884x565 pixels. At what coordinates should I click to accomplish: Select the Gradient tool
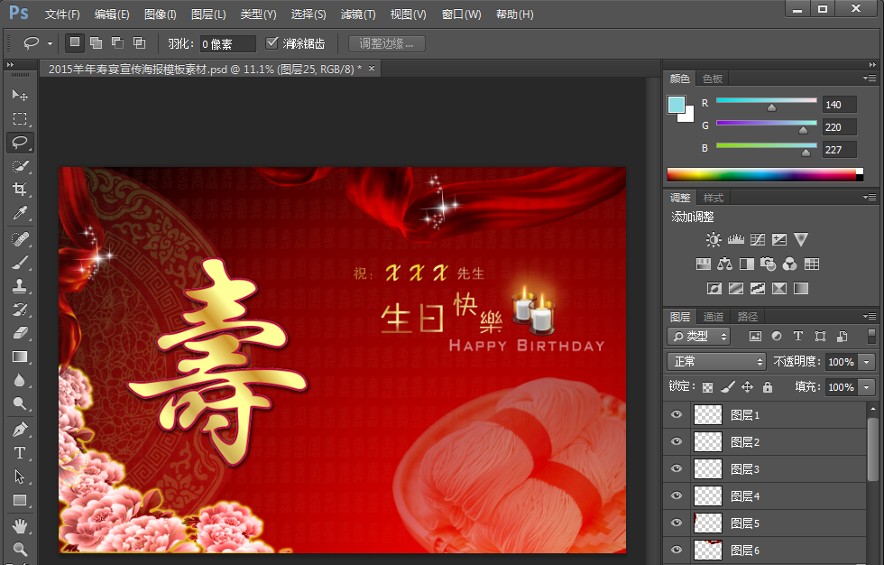20,357
